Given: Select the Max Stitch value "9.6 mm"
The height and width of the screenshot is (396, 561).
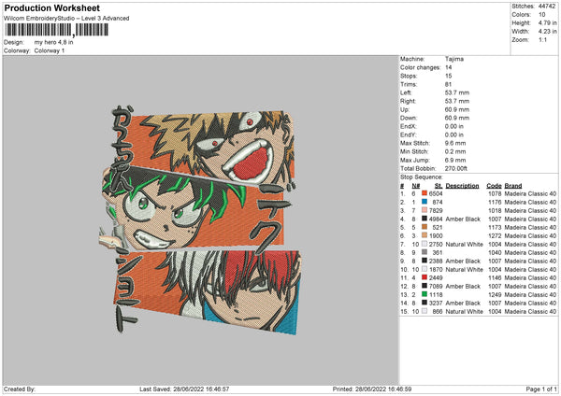Looking at the screenshot, I should pos(455,143).
